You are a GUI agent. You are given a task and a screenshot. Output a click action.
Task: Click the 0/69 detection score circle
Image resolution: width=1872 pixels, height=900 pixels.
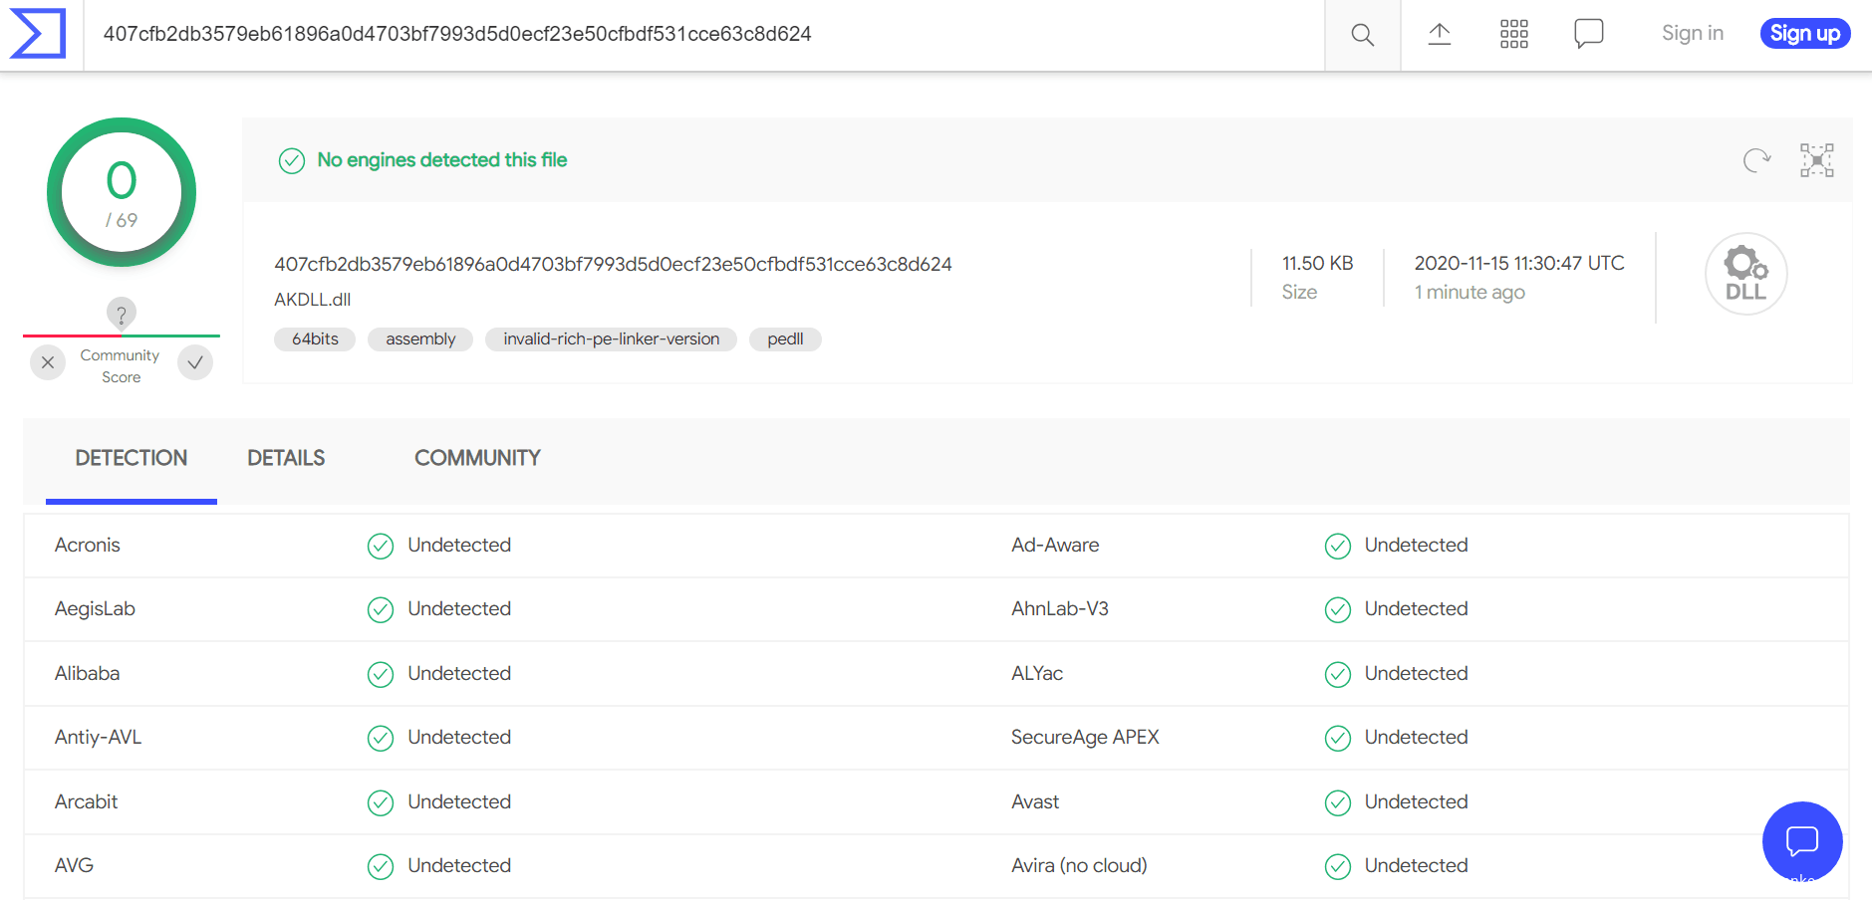tap(122, 193)
